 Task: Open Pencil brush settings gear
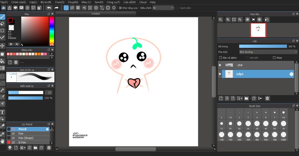pos(47,129)
